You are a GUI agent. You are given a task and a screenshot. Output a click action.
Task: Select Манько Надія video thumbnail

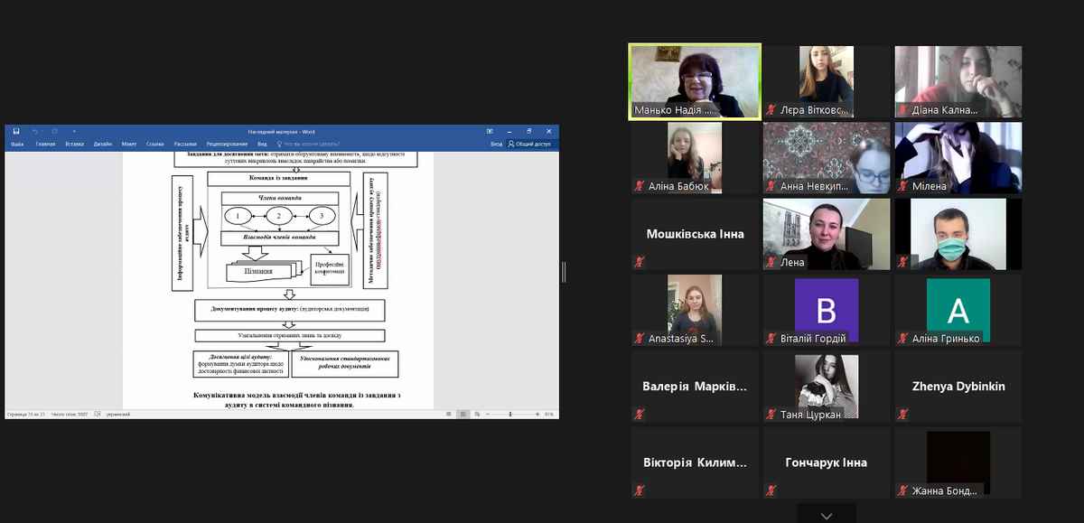(695, 81)
